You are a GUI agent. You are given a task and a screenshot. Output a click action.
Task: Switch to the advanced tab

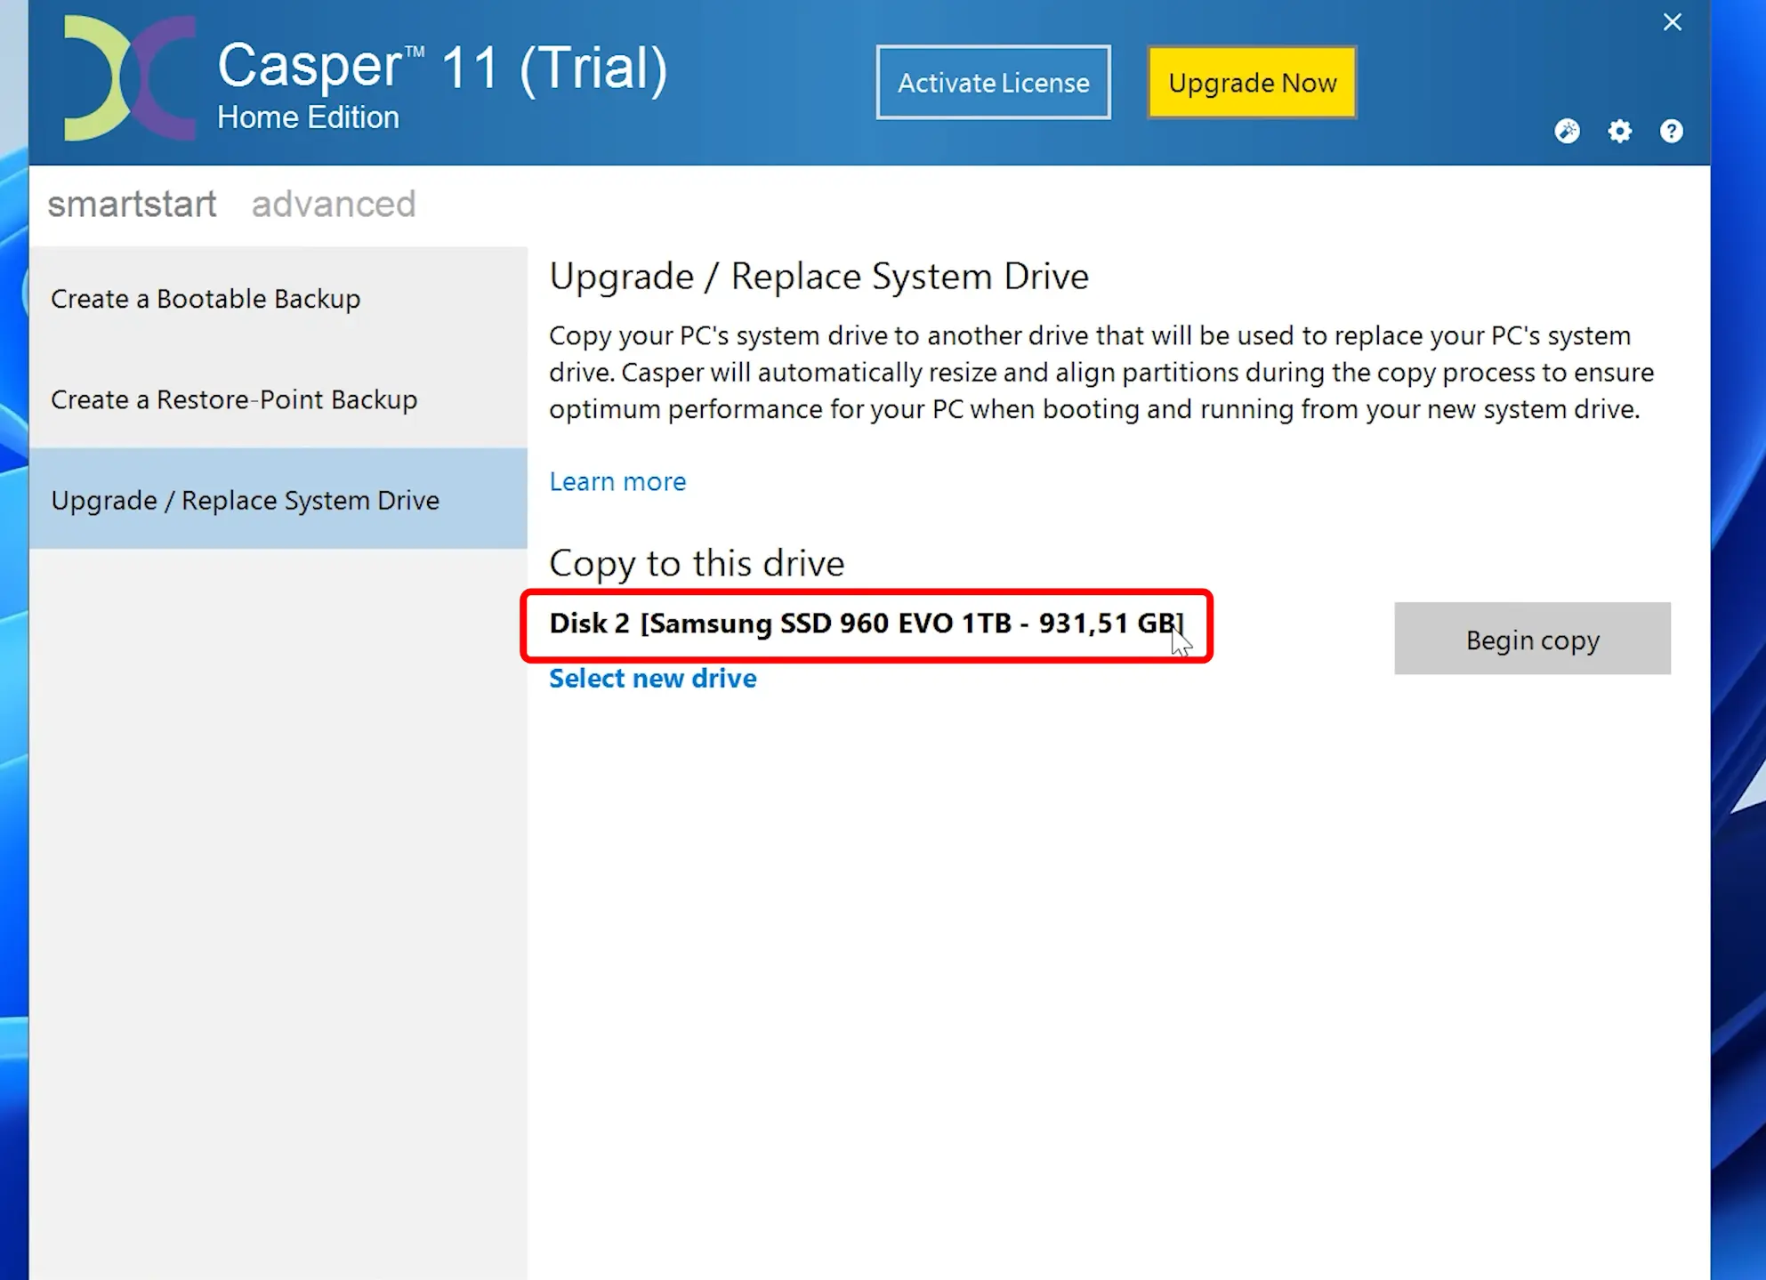tap(334, 204)
